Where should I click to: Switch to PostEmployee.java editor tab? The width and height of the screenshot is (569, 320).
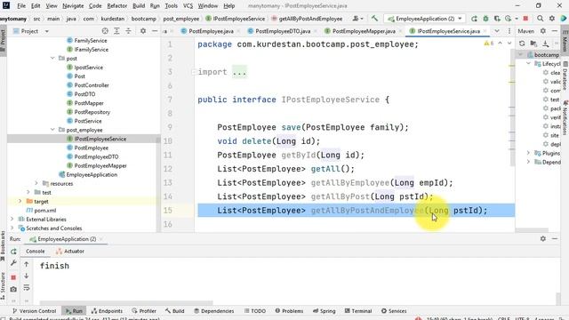tap(211, 31)
